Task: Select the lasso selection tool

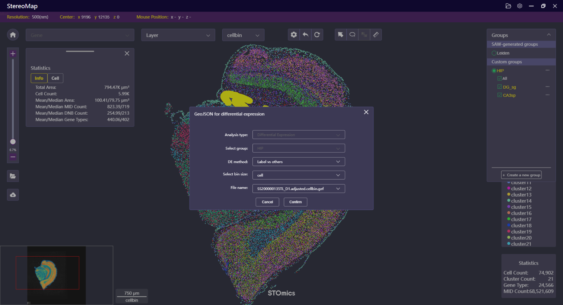Action: pyautogui.click(x=352, y=35)
